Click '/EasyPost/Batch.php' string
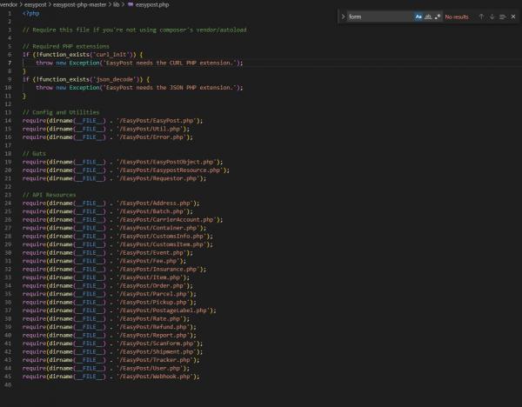This screenshot has height=407, width=522. 151,211
